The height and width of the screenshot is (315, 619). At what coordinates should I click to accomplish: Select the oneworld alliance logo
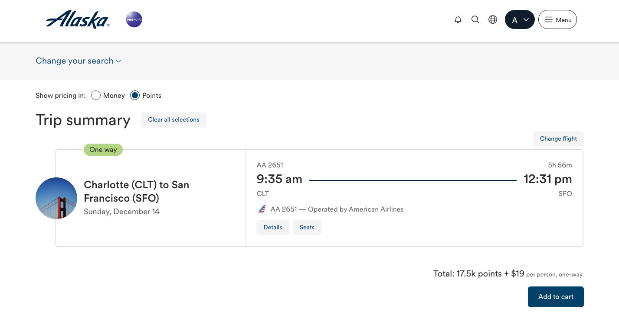pyautogui.click(x=134, y=19)
